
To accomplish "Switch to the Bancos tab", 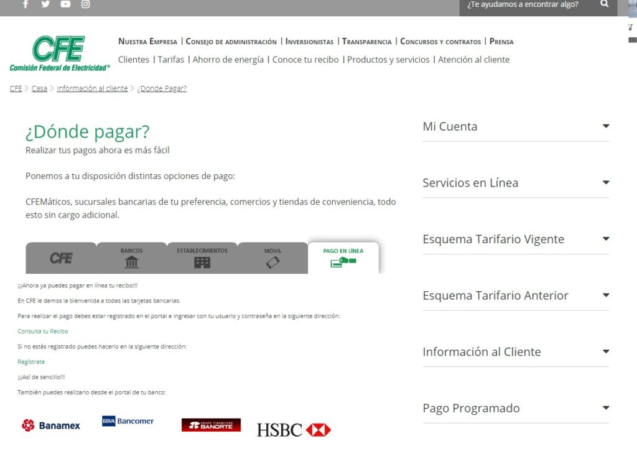I will pyautogui.click(x=131, y=258).
